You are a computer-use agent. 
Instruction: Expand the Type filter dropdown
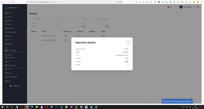(68, 26)
